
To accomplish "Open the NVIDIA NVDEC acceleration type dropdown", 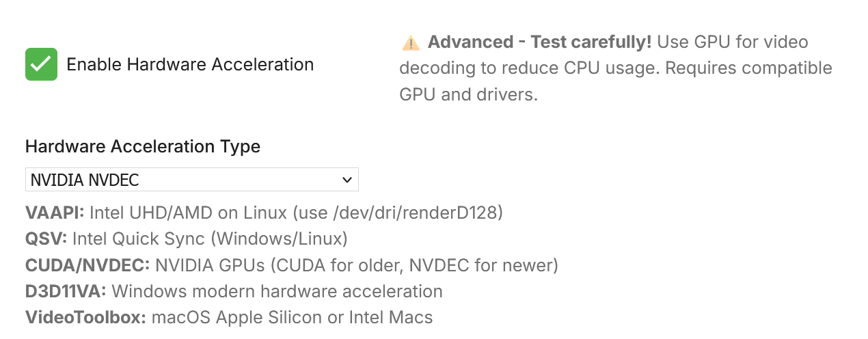I will (191, 180).
